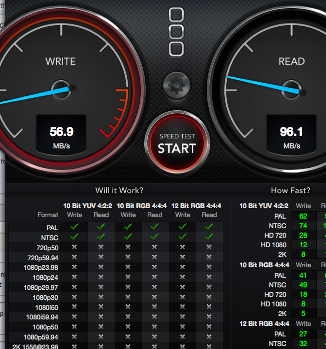Select the 1080i50 format row label
The height and width of the screenshot is (349, 326).
point(47,307)
